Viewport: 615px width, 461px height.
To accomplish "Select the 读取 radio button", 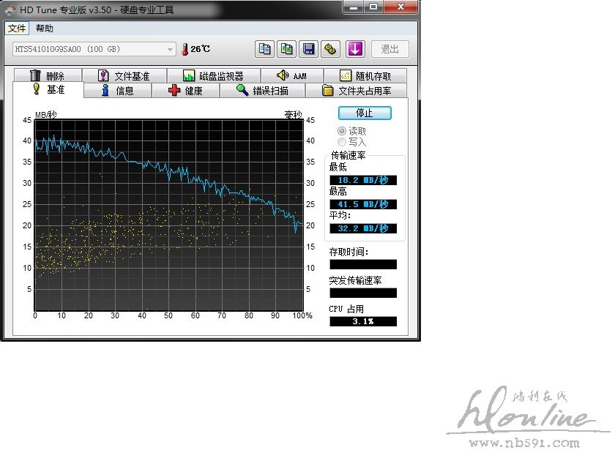I will point(342,131).
